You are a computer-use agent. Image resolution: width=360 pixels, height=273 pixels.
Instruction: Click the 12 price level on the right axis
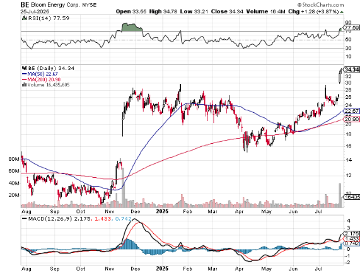click(x=348, y=175)
